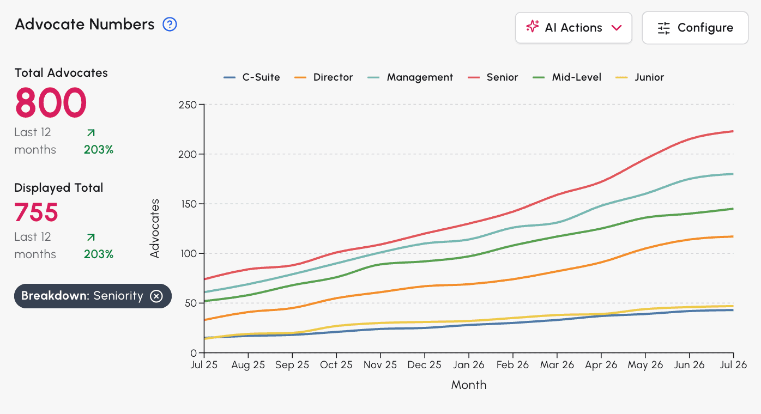Open the Advocate Numbers help icon
The width and height of the screenshot is (761, 414).
tap(170, 25)
